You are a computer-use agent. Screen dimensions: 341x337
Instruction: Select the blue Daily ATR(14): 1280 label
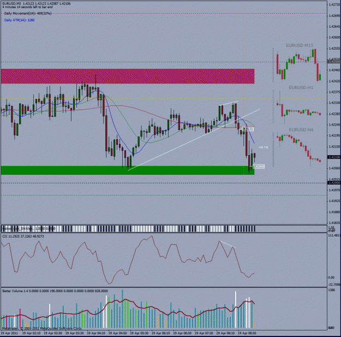(19, 20)
